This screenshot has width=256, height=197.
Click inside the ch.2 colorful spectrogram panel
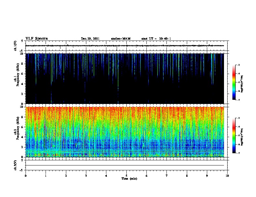(x=125, y=132)
